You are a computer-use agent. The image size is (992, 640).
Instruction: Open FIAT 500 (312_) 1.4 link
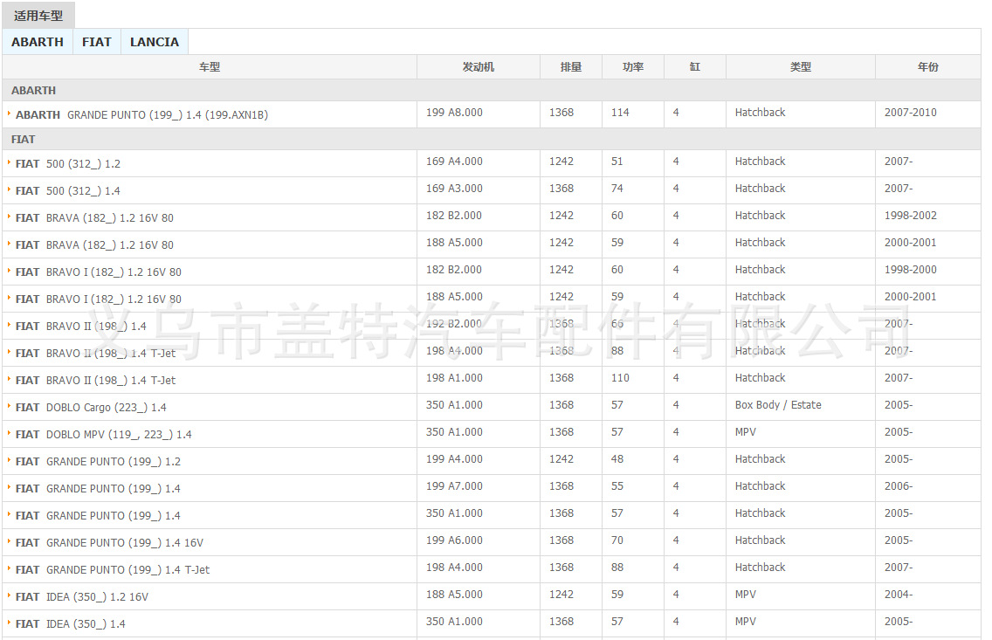[x=68, y=191]
